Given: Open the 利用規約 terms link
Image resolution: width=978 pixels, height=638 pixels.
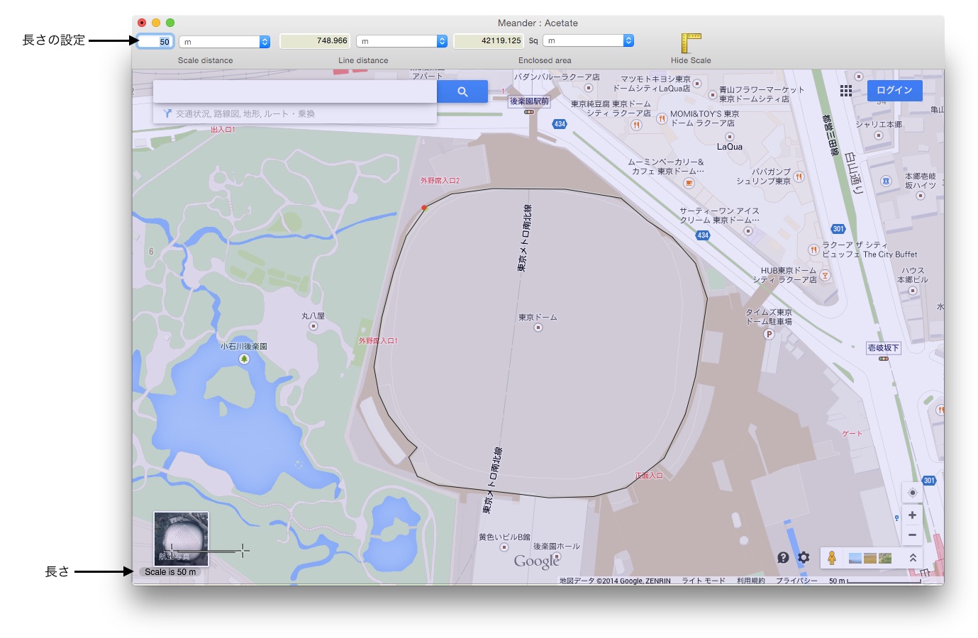Looking at the screenshot, I should (x=750, y=581).
